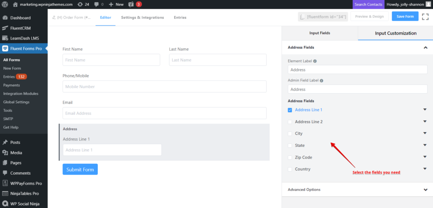Open All Forms submenu item
The height and width of the screenshot is (208, 433).
[11, 60]
